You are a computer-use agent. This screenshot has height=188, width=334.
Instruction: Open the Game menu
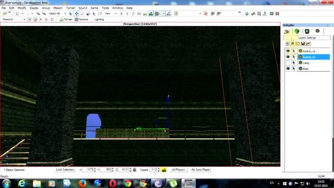[94, 8]
